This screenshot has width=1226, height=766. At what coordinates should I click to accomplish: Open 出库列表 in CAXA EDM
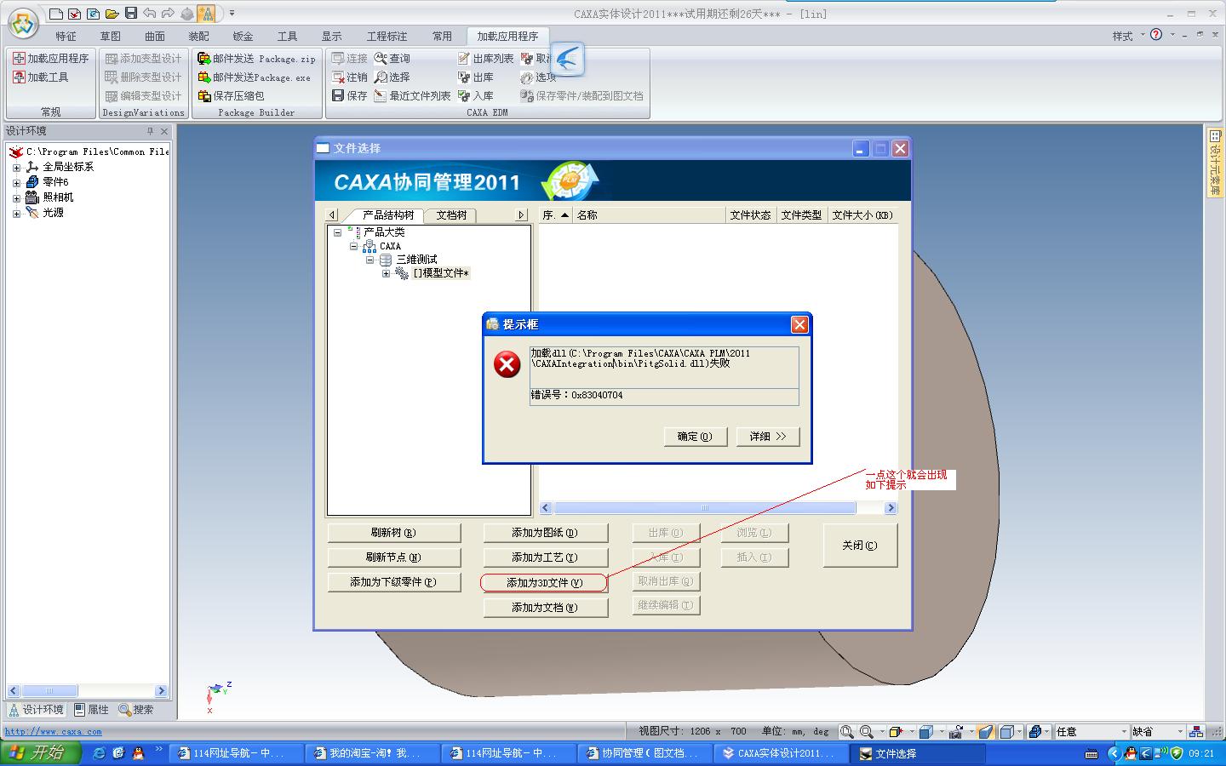pyautogui.click(x=485, y=59)
